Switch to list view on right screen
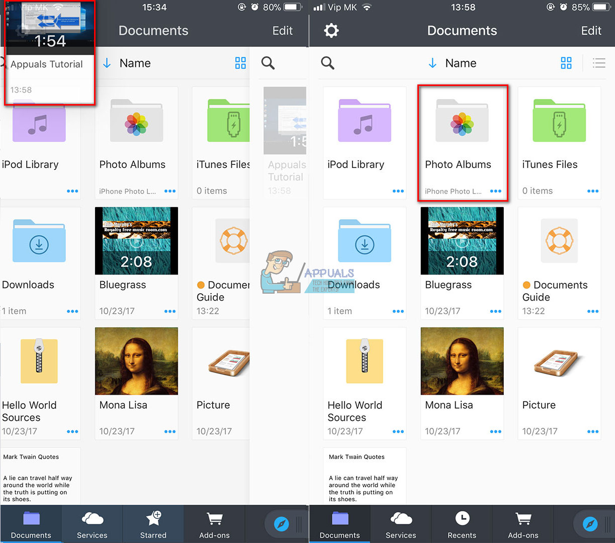 pos(598,63)
